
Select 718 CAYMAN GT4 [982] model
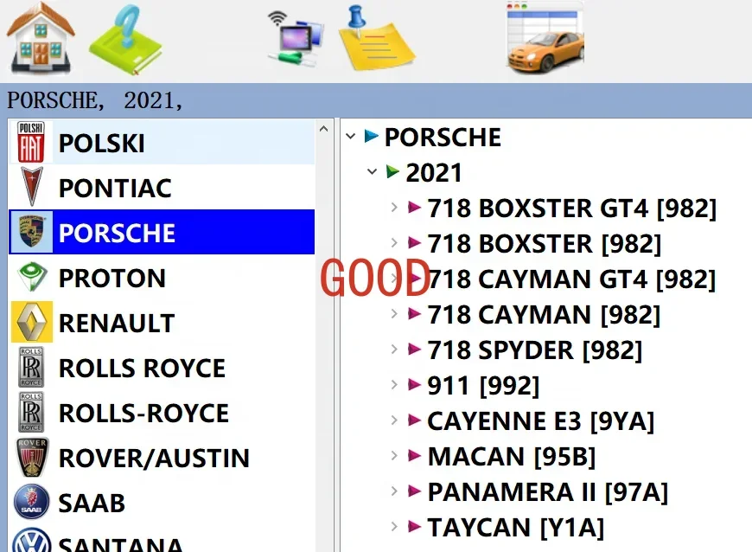pos(571,279)
